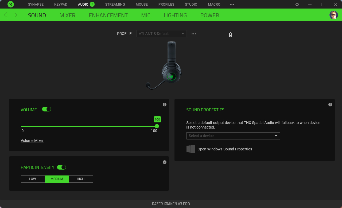The image size is (342, 208).
Task: Open Synapse settings gear
Action: point(297,5)
